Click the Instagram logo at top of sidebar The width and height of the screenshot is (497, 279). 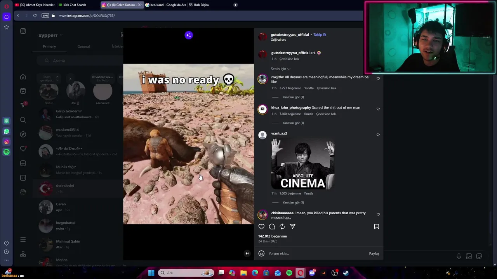(x=23, y=31)
